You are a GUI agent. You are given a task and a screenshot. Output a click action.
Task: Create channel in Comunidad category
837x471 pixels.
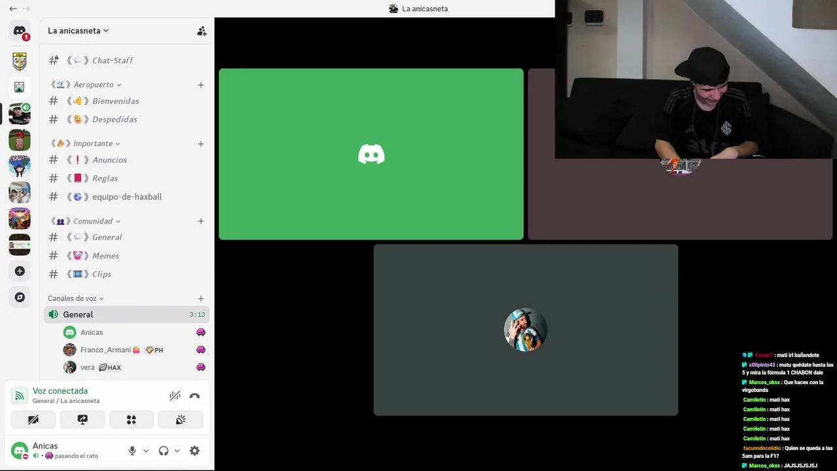(201, 221)
